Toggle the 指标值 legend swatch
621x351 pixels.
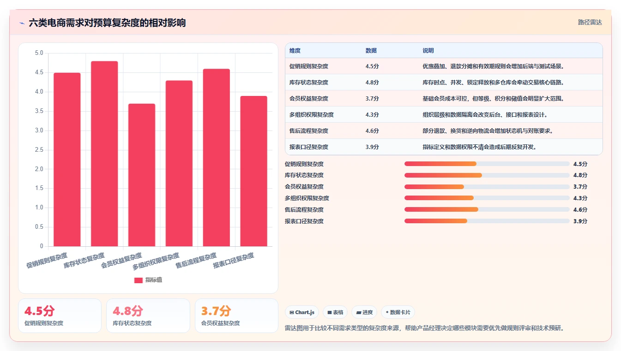(x=139, y=280)
